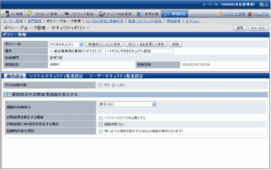
Task: Go to ユーザー管理 submenu link
Action: (x=13, y=21)
